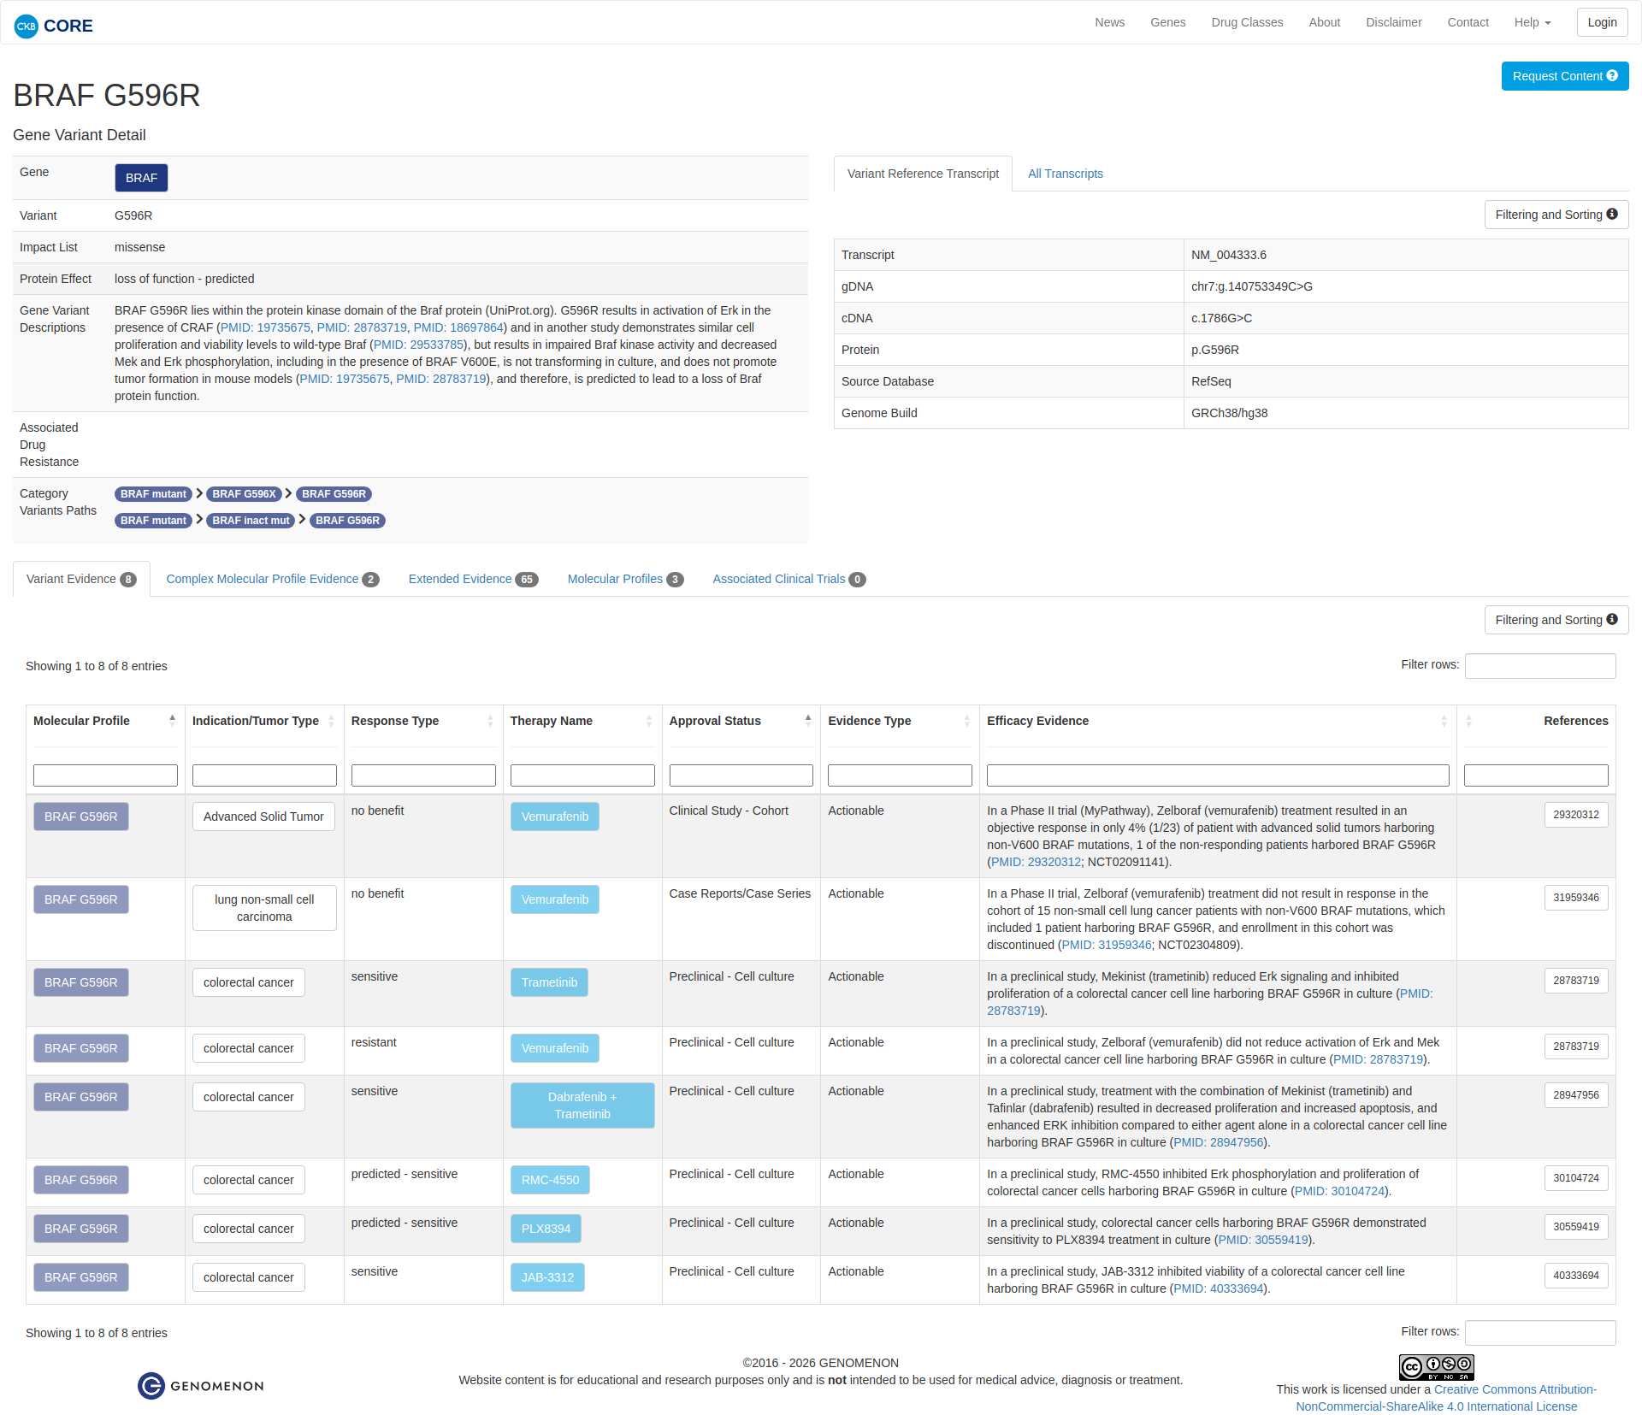Click info icon on transcript Filtering and Sorting

[x=1612, y=214]
